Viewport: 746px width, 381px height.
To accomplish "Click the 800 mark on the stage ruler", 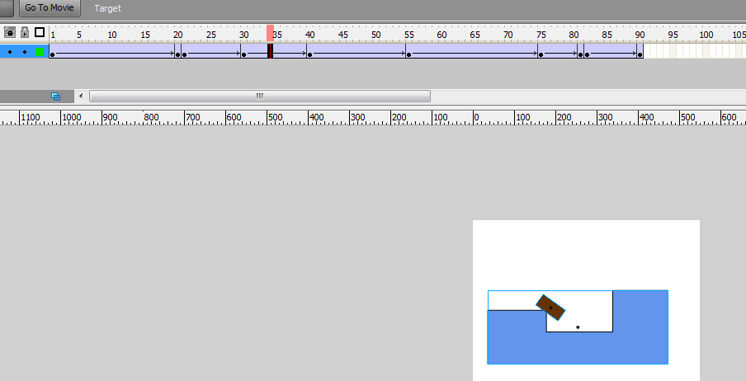I will pos(151,117).
